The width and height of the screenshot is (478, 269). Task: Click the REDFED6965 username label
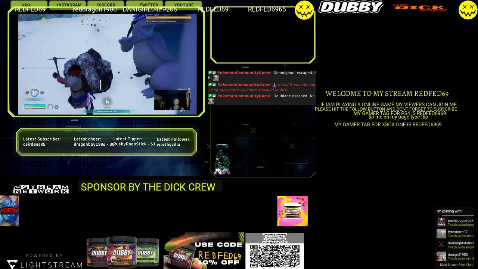[267, 9]
